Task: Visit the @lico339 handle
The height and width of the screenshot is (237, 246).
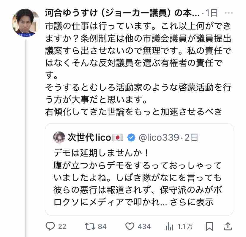Action: pos(159,137)
